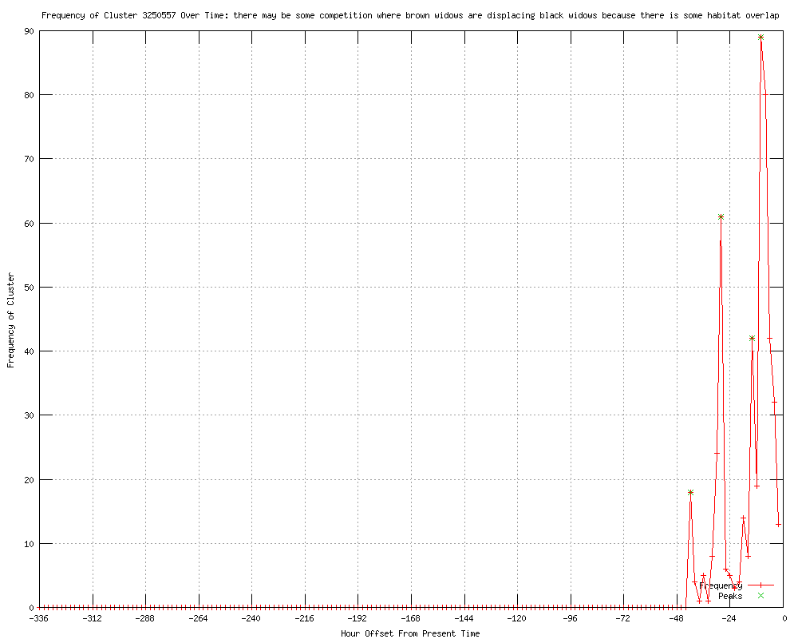Click the 90 tick label on y-axis
798x639 pixels.
point(26,31)
